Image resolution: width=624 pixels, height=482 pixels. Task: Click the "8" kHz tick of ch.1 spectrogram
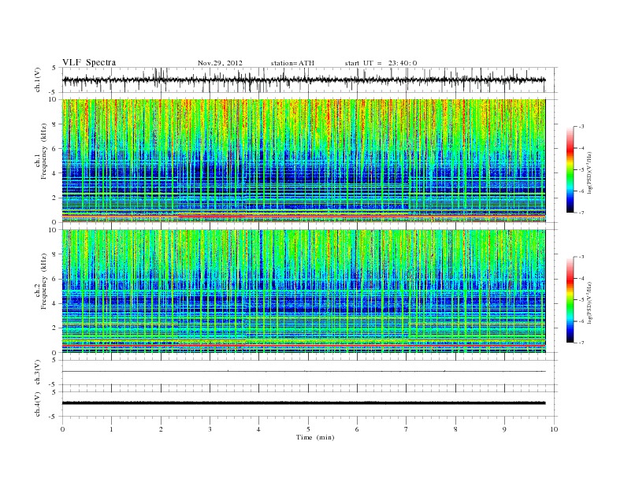click(x=55, y=124)
